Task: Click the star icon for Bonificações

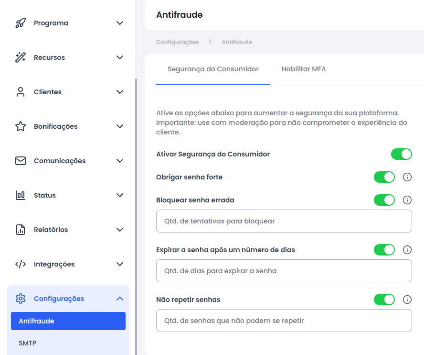Action: (x=21, y=126)
